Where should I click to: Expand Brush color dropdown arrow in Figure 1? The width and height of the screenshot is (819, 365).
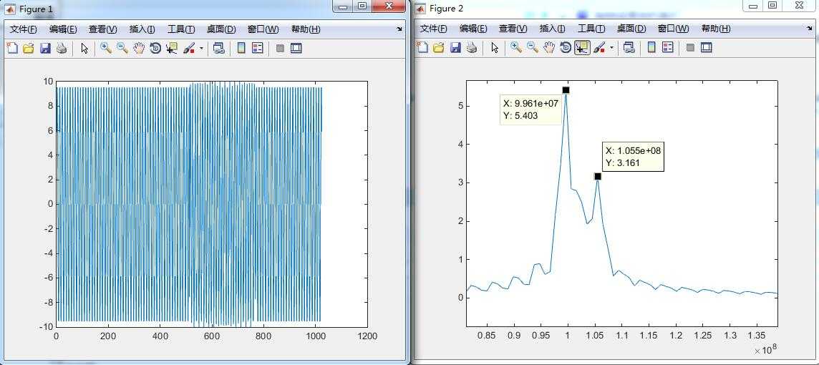[201, 49]
